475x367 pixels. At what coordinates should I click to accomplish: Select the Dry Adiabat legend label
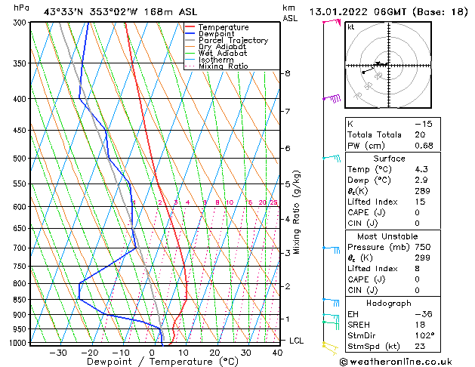point(222,47)
